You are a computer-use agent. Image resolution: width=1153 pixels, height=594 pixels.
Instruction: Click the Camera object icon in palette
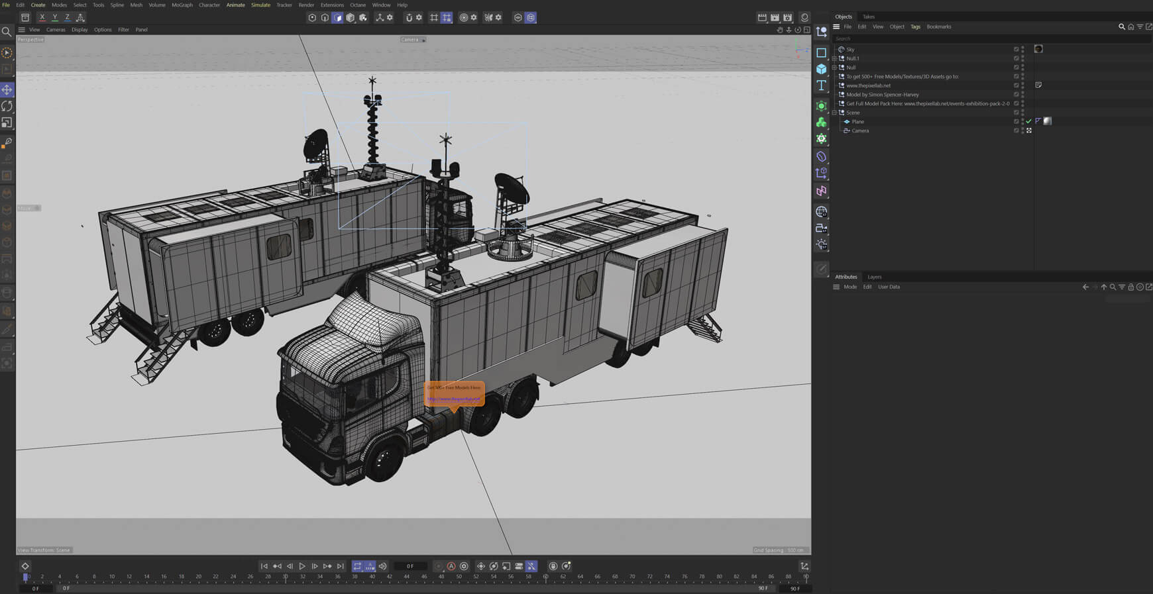(x=822, y=228)
